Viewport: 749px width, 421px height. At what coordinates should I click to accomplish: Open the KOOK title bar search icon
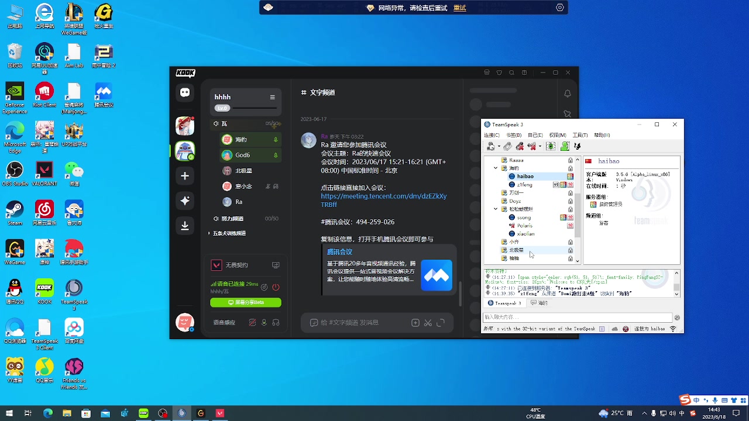(511, 73)
